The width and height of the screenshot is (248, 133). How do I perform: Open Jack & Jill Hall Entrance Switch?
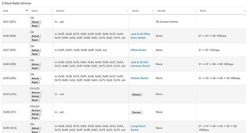coord(140,64)
